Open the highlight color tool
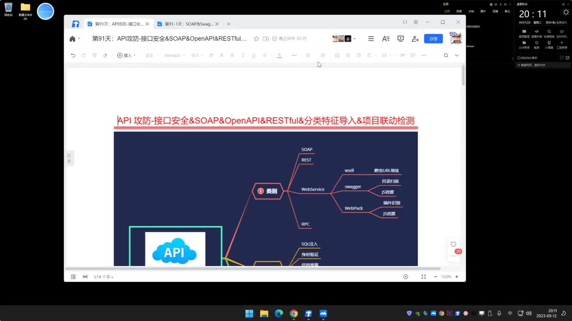This screenshot has width=572, height=321. 265,55
